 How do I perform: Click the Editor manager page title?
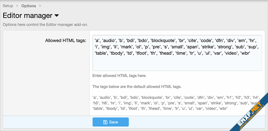click(x=27, y=15)
